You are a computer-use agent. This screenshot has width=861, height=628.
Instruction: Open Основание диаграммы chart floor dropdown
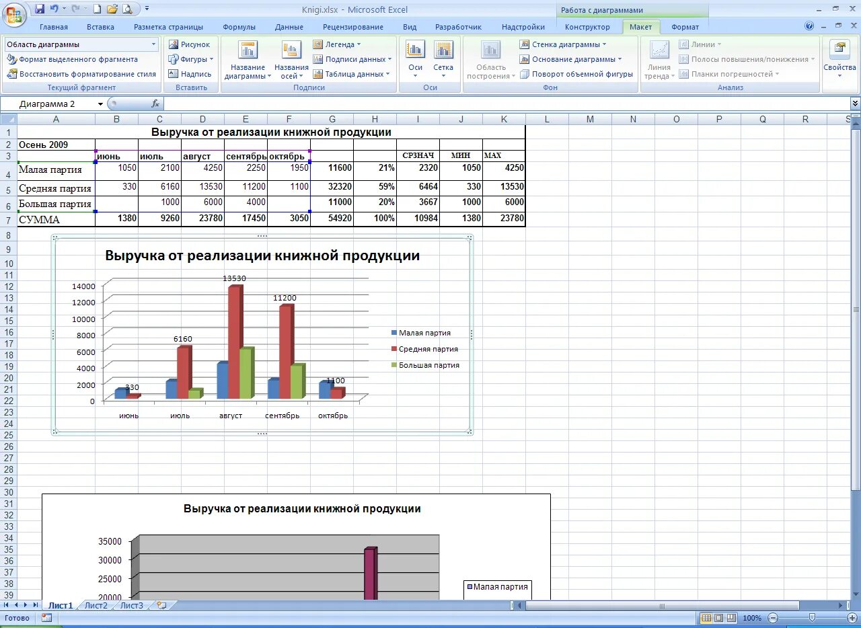571,59
